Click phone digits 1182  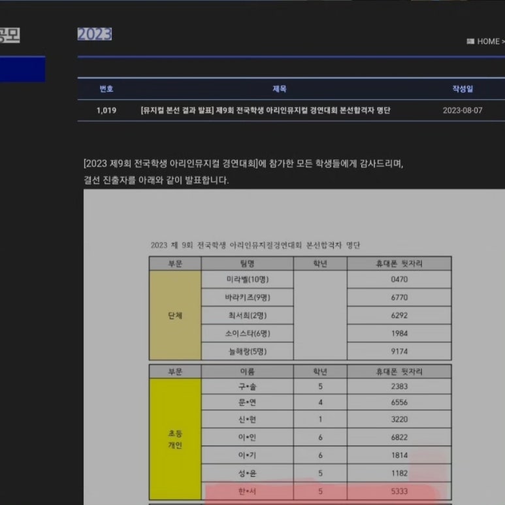pyautogui.click(x=399, y=474)
